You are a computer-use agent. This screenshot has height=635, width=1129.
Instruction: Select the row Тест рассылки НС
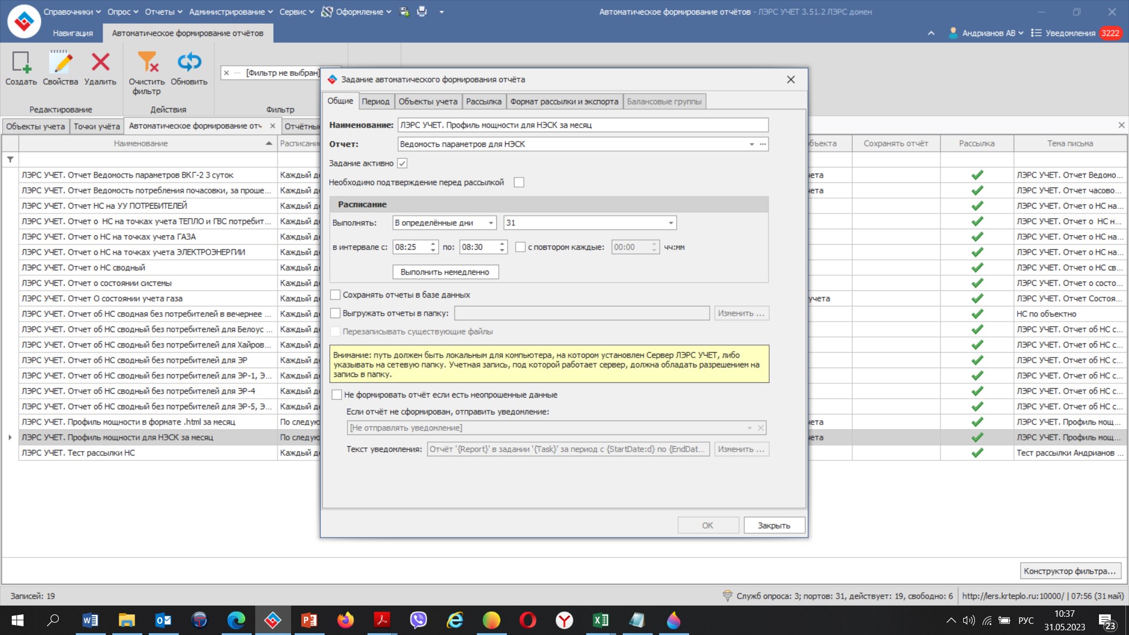pyautogui.click(x=147, y=453)
